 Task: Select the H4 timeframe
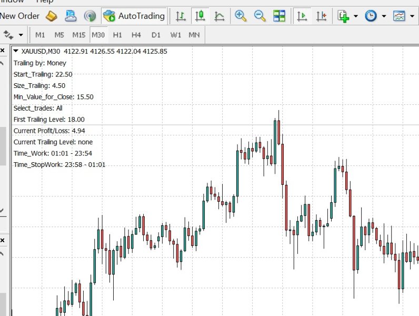click(x=136, y=35)
